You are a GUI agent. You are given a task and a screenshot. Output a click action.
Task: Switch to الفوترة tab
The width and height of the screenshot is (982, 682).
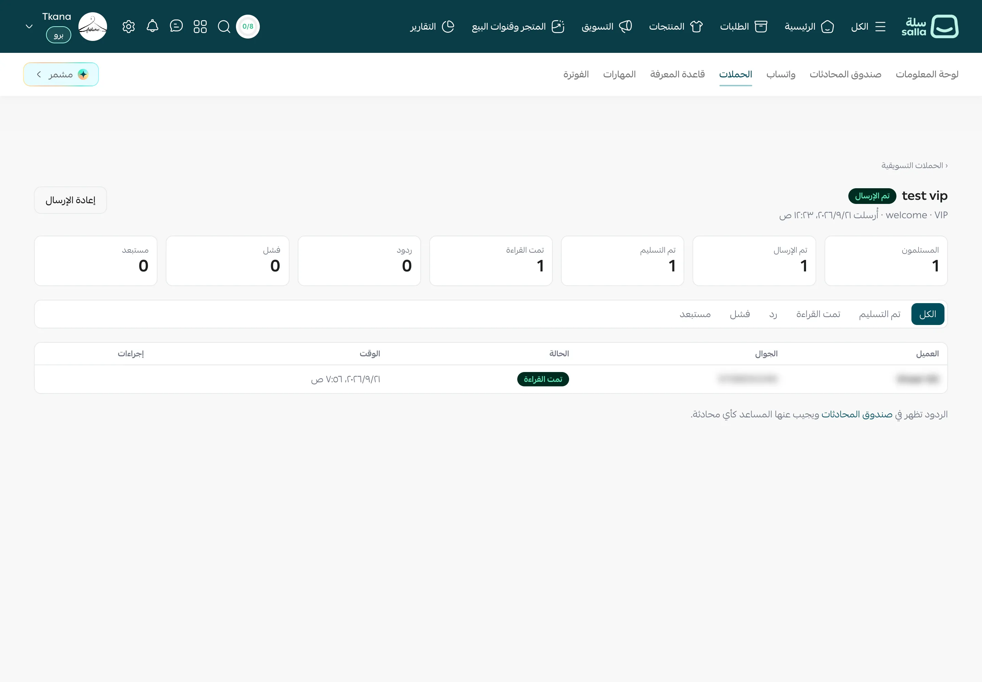[x=576, y=74]
